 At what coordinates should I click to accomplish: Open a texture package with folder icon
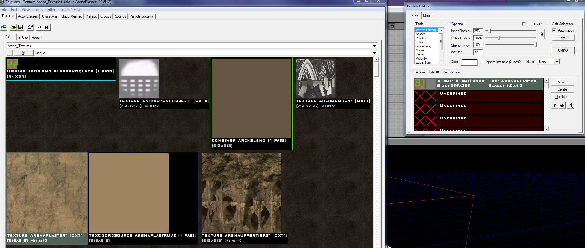click(13, 27)
